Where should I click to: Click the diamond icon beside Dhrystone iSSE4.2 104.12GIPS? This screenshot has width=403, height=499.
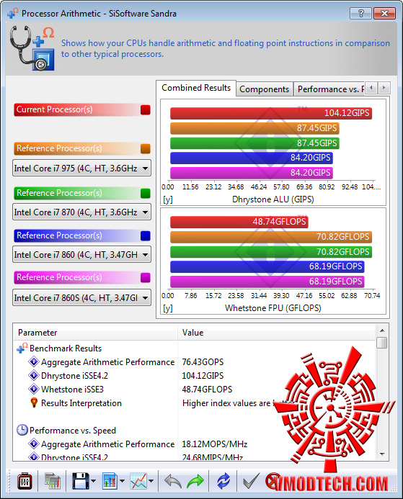coord(33,376)
